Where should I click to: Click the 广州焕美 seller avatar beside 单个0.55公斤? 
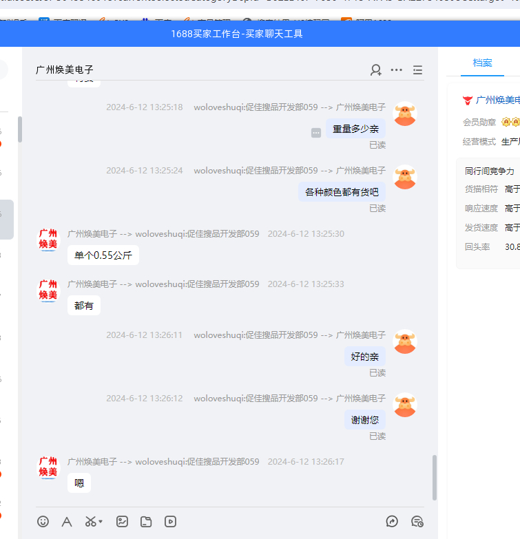[x=48, y=240]
